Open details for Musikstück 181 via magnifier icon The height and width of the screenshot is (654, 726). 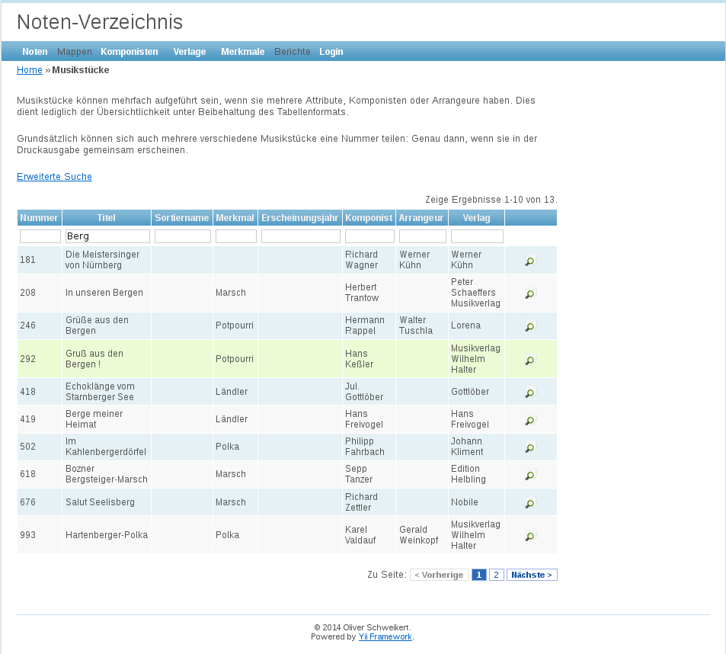point(529,259)
